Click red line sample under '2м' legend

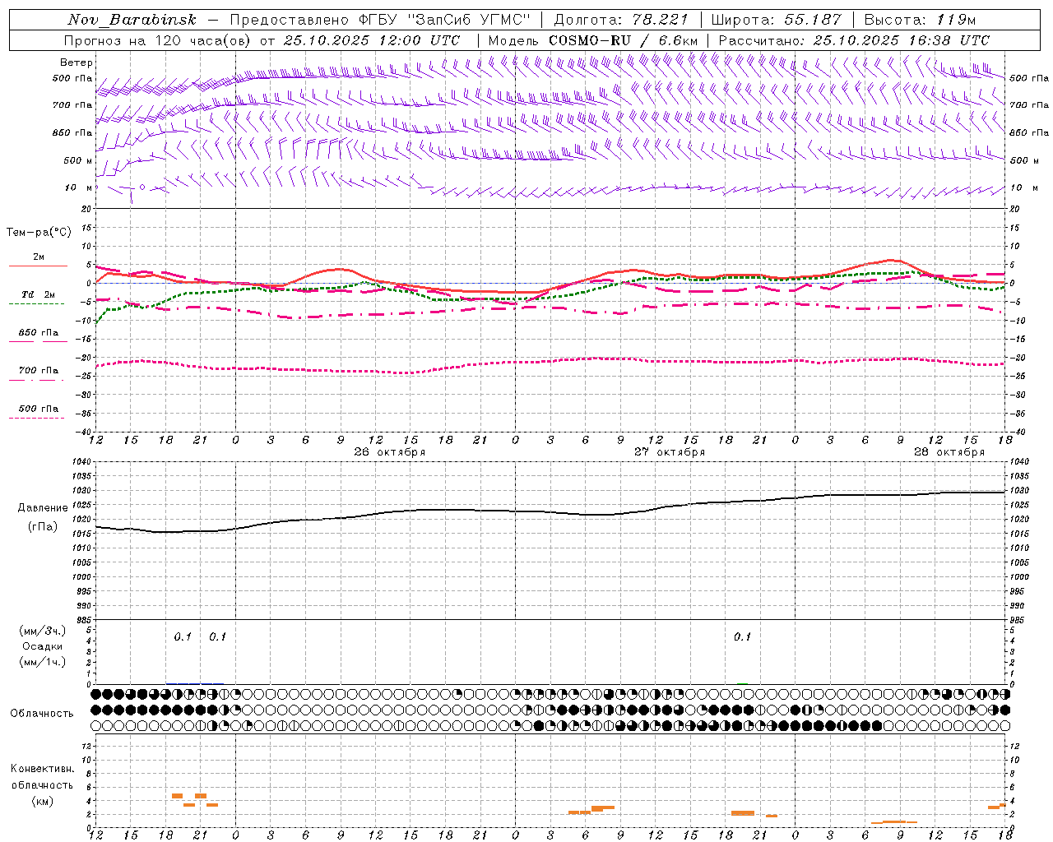click(38, 266)
